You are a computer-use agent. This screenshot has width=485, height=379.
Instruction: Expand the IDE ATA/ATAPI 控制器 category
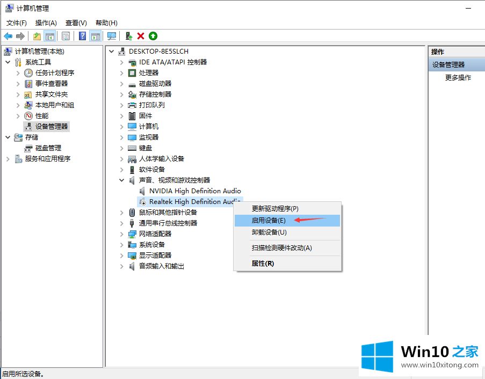click(x=121, y=62)
